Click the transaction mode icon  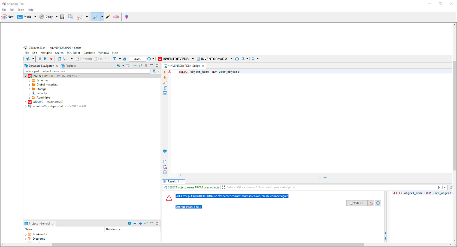coord(115,59)
